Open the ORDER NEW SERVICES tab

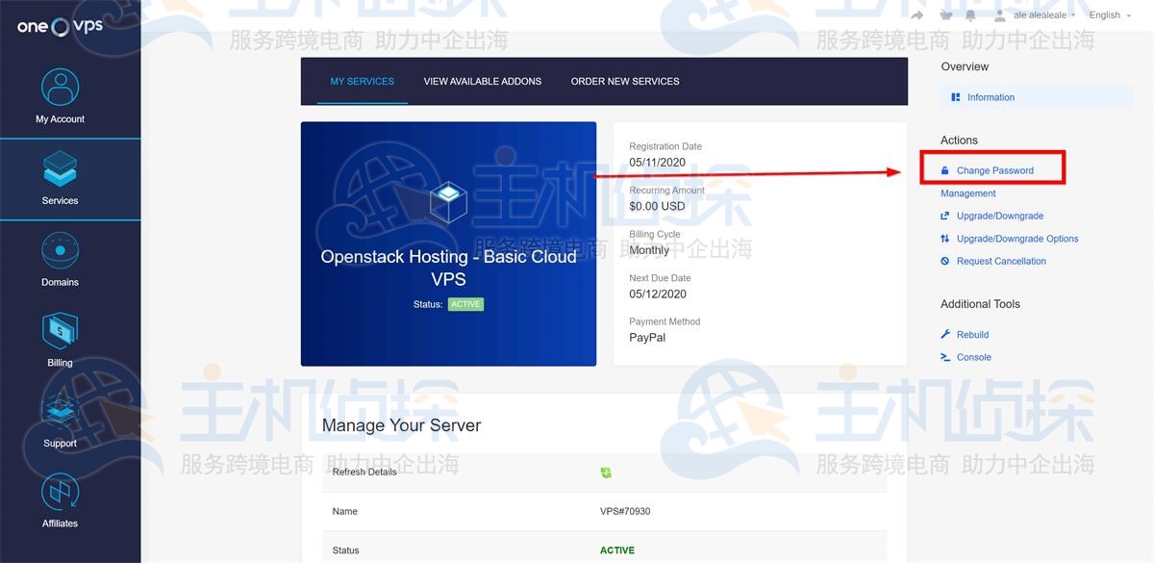[625, 81]
